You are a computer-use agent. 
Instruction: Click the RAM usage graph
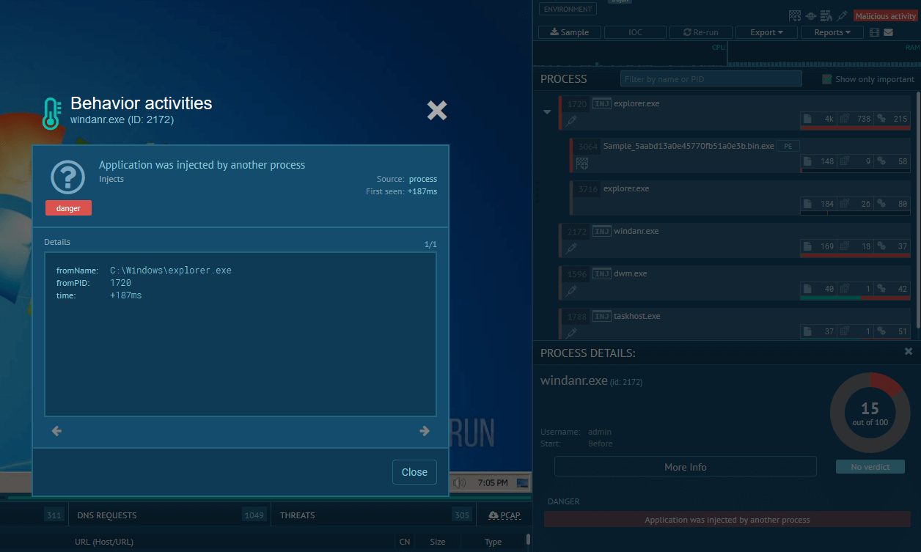click(824, 54)
